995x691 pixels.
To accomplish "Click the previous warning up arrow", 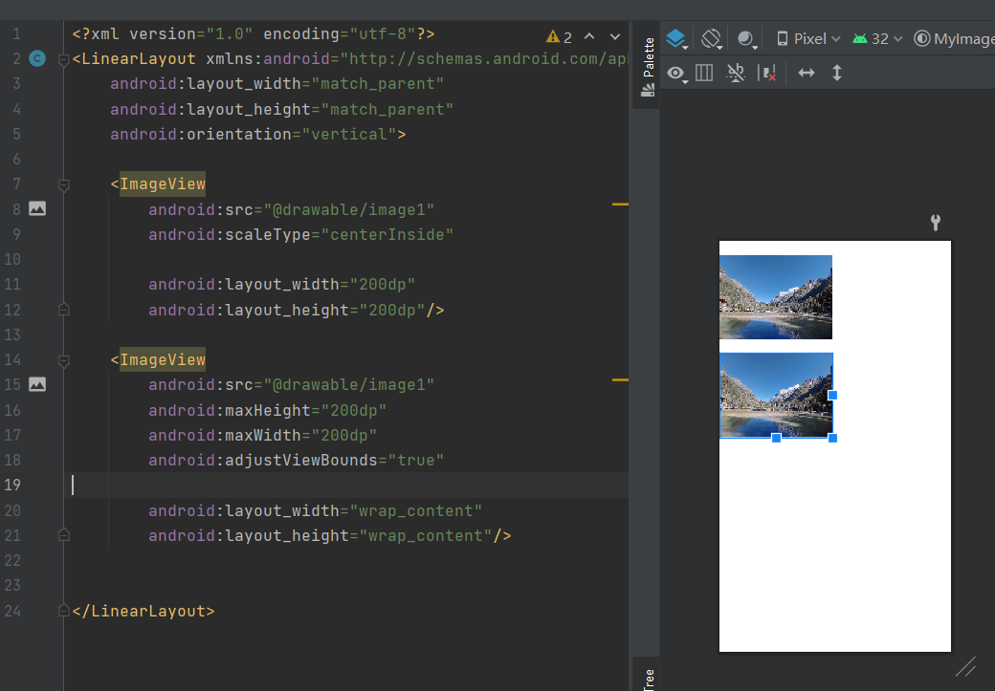I will point(590,35).
